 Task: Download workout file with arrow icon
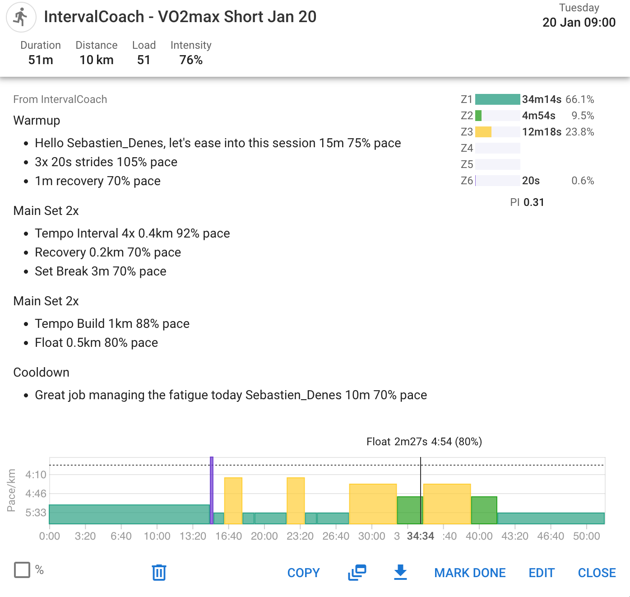[400, 572]
